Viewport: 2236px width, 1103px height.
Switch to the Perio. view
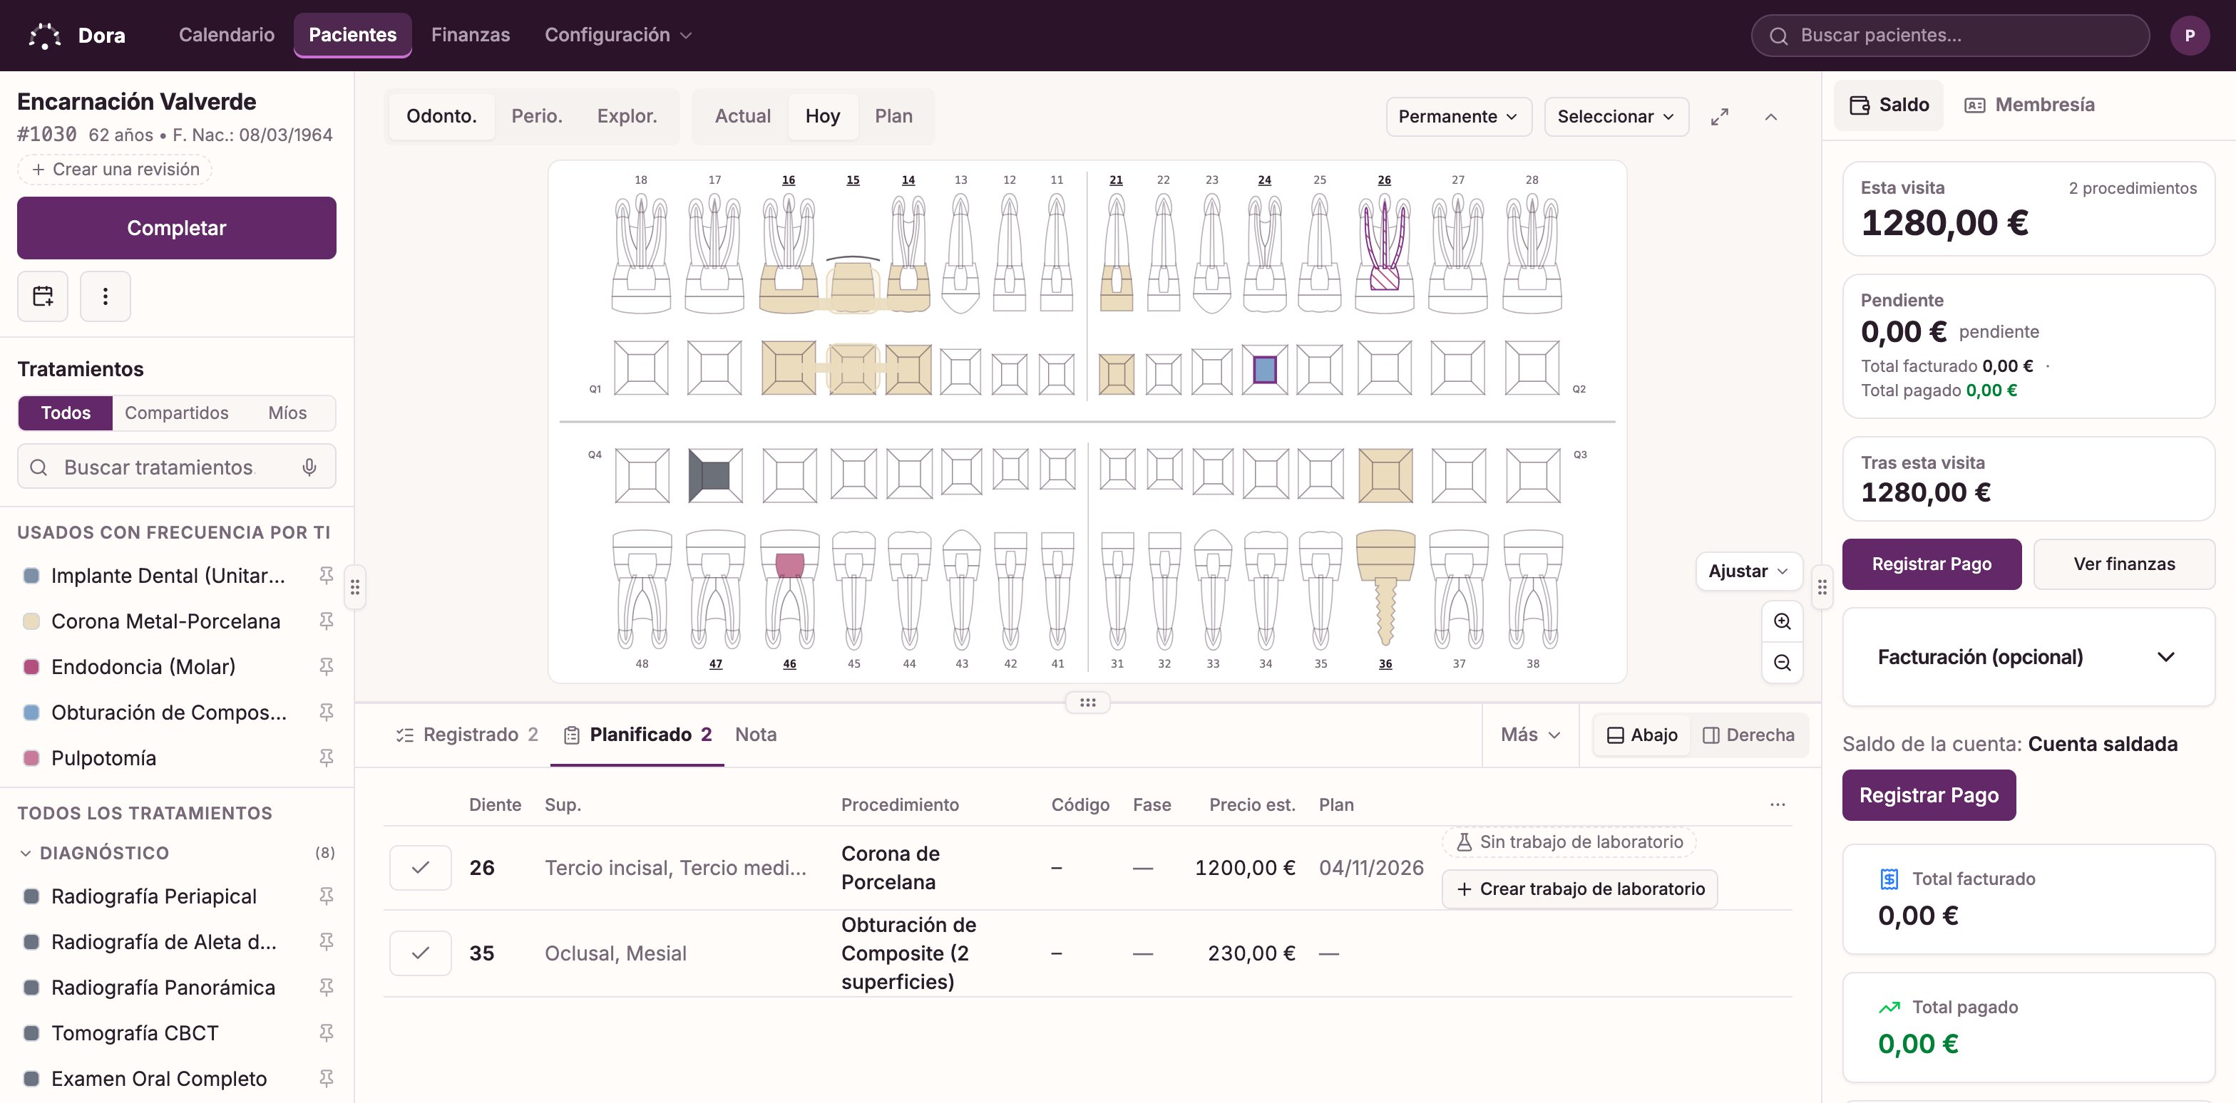pyautogui.click(x=536, y=116)
